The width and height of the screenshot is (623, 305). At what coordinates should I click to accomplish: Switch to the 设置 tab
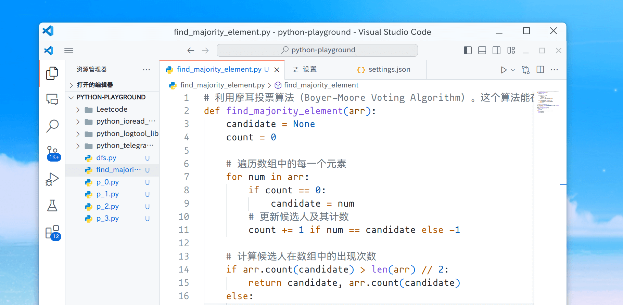point(309,70)
